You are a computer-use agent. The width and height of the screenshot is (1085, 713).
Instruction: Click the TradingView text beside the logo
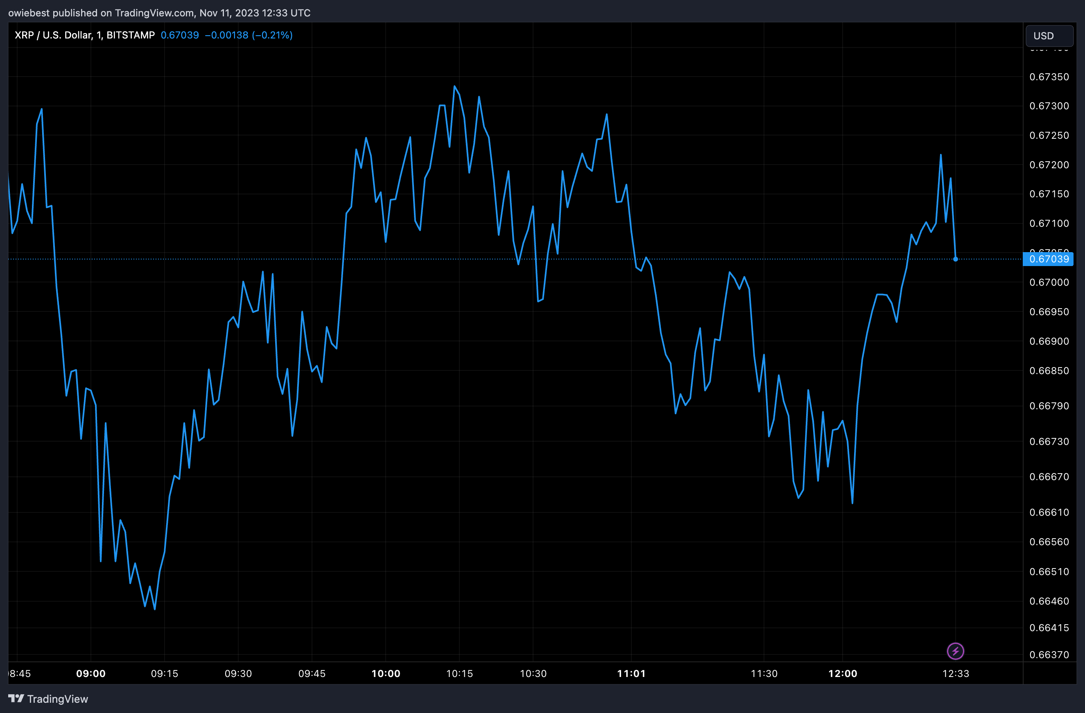coord(57,699)
